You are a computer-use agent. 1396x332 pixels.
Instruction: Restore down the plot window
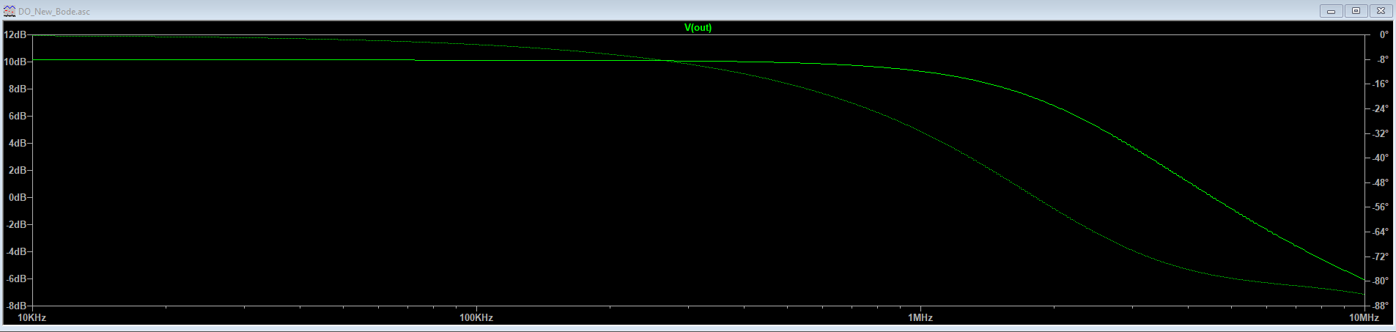[x=1356, y=11]
